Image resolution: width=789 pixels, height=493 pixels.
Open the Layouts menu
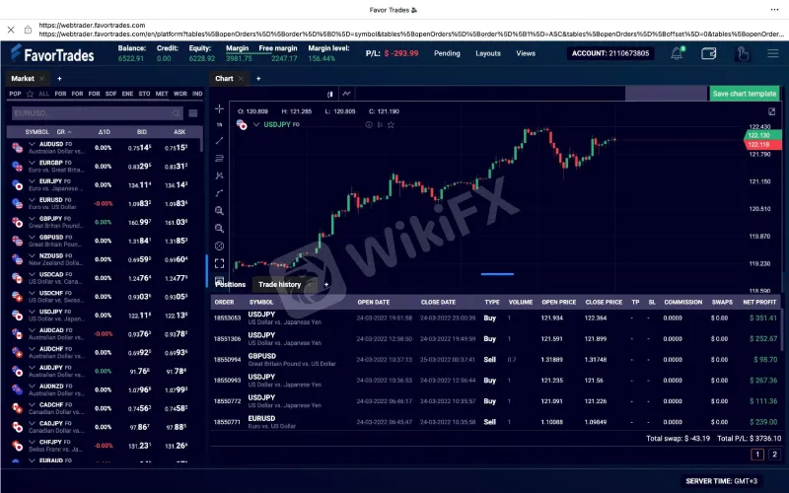(x=488, y=53)
